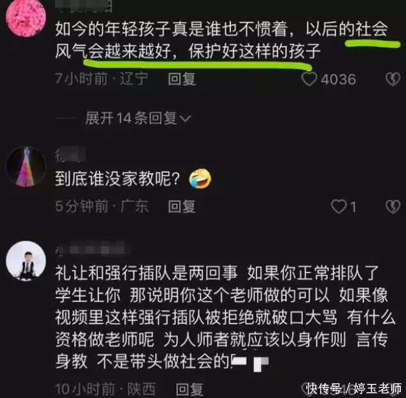The height and width of the screenshot is (398, 406).
Task: Select the comment text 到底谁没家教呢
Action: (117, 179)
